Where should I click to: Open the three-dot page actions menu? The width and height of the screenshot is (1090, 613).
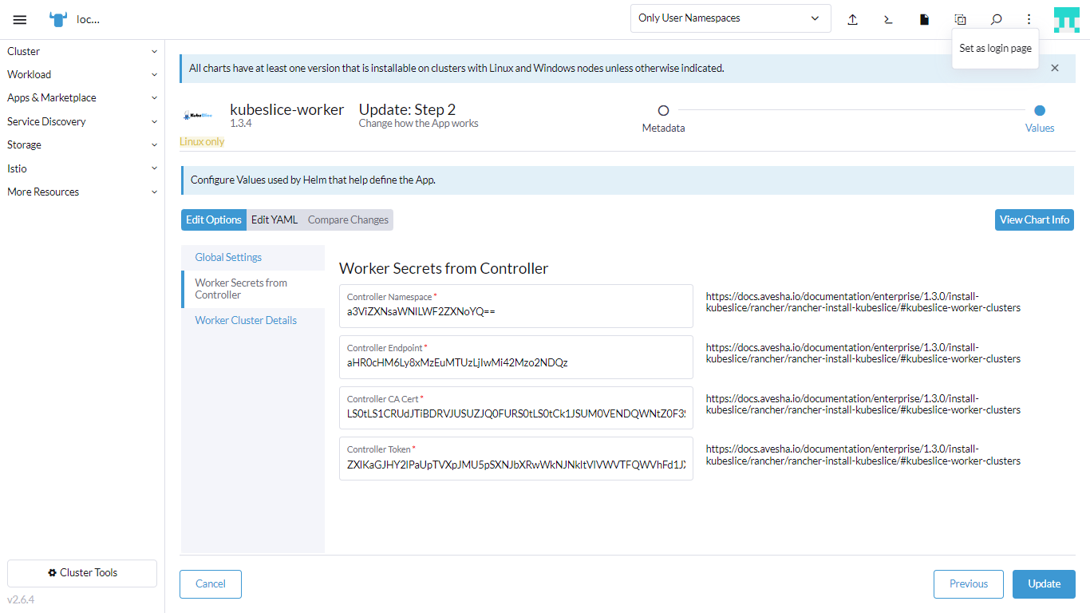click(x=1029, y=19)
